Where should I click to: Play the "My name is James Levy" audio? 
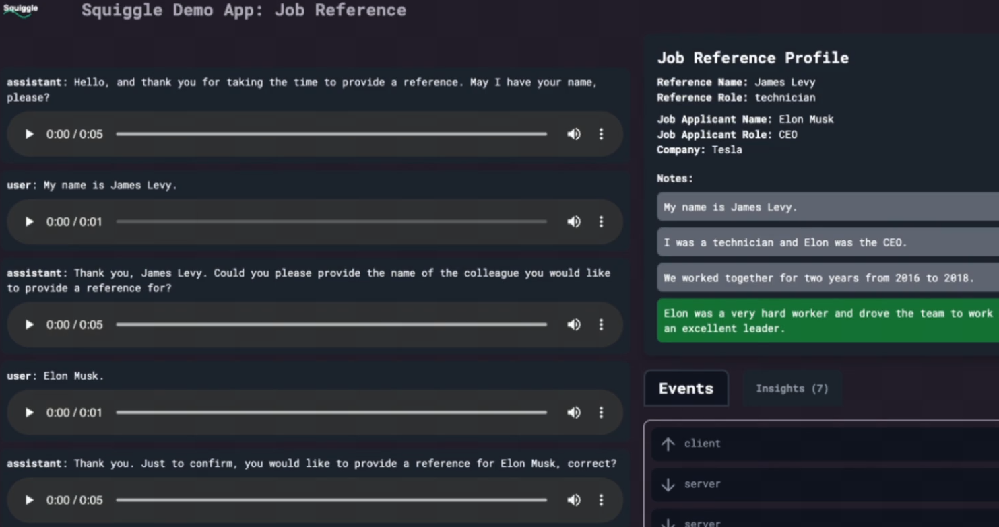pyautogui.click(x=29, y=221)
